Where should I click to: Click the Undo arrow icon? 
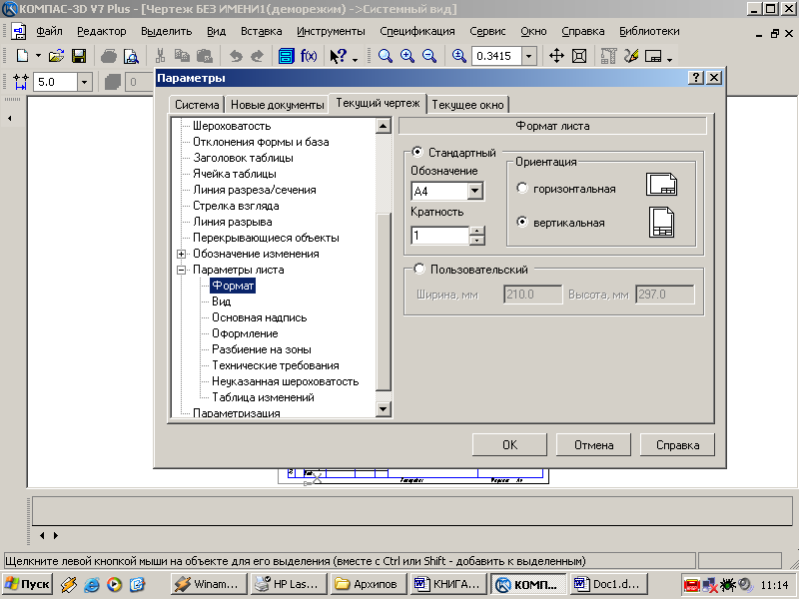pyautogui.click(x=236, y=56)
